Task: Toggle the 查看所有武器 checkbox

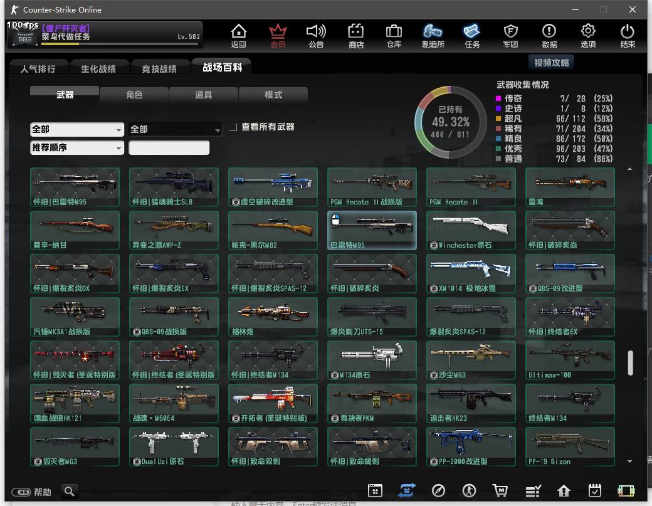Action: [233, 127]
